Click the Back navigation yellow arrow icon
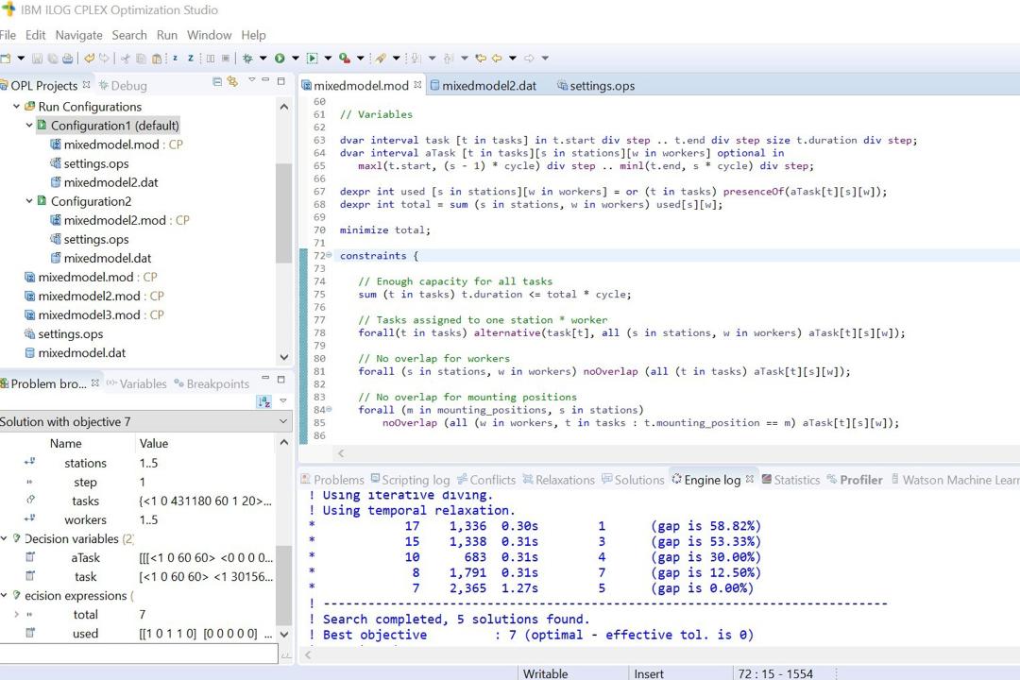Viewport: 1020px width, 680px height. click(x=497, y=58)
